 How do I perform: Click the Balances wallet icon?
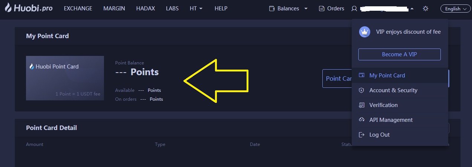272,9
